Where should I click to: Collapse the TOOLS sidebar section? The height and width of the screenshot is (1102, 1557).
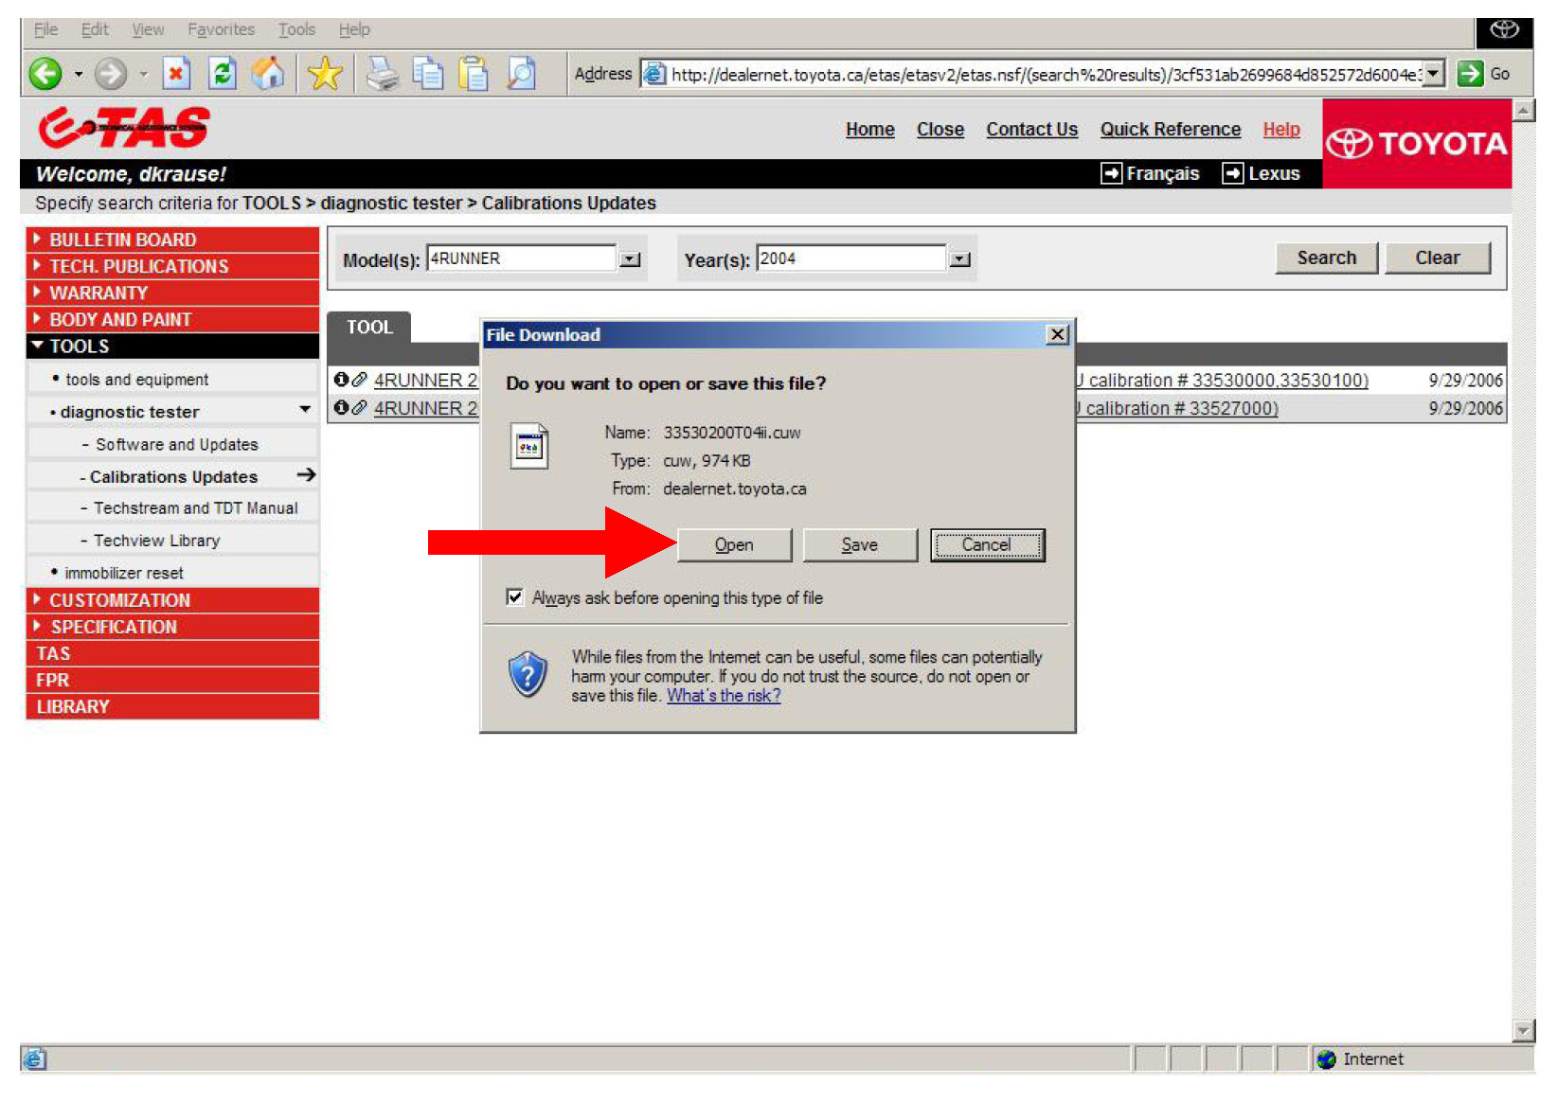pyautogui.click(x=79, y=347)
